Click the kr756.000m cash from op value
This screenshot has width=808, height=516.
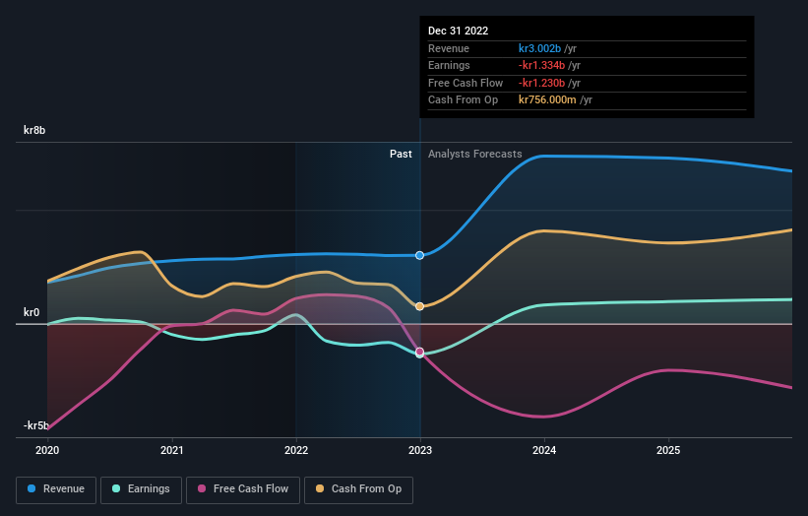pos(547,100)
